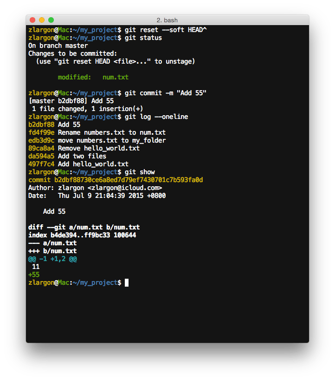Click the 'Date: Thu Jul 9 21:04:39 2015' line

(97, 196)
